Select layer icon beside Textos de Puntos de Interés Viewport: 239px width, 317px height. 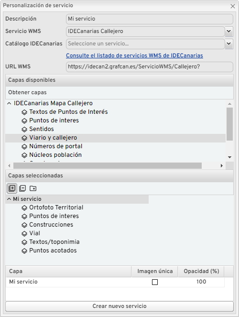click(24, 112)
